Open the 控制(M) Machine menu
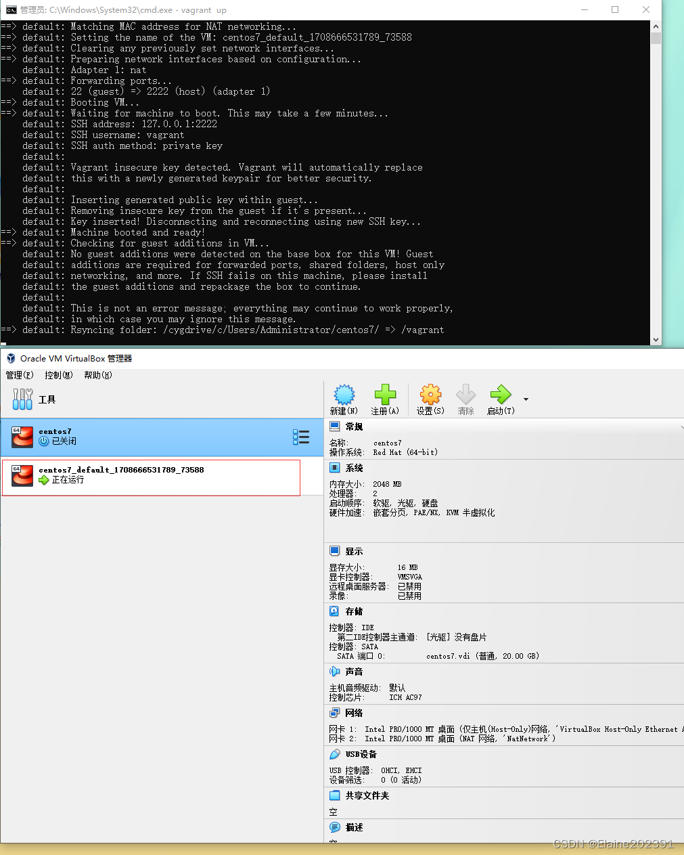 (59, 375)
